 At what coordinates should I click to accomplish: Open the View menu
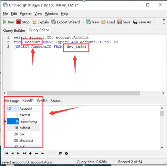tap(38, 14)
